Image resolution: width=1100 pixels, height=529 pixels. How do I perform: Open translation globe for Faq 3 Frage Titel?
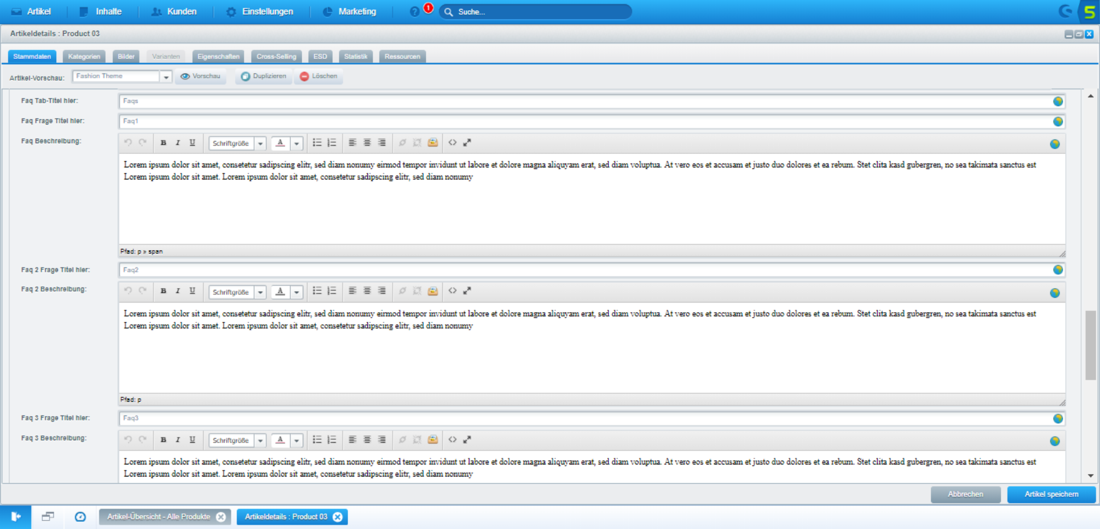click(x=1058, y=418)
